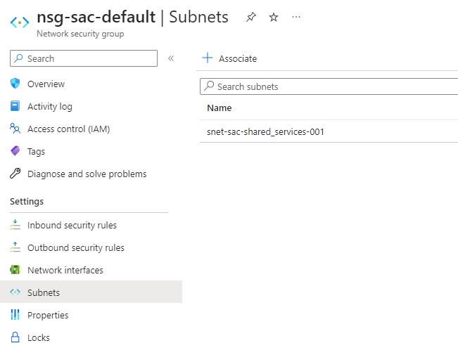Screen dimensions: 458x343
Task: Open the Properties page
Action: coord(48,316)
